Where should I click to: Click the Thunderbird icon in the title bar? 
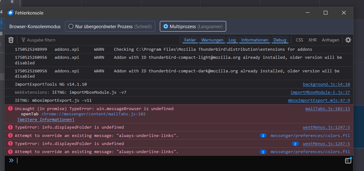point(11,13)
